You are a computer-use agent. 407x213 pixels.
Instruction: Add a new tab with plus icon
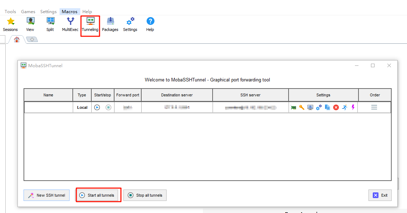[32, 39]
